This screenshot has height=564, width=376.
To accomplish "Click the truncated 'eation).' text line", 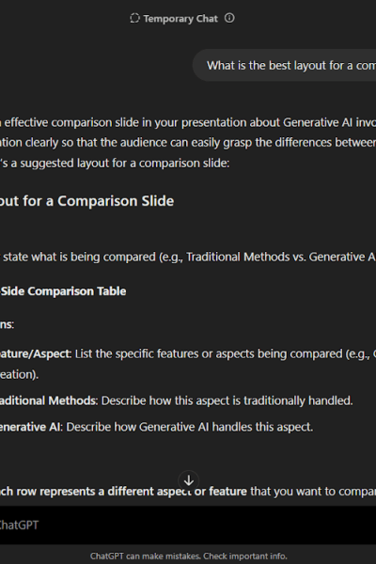I will [x=19, y=374].
